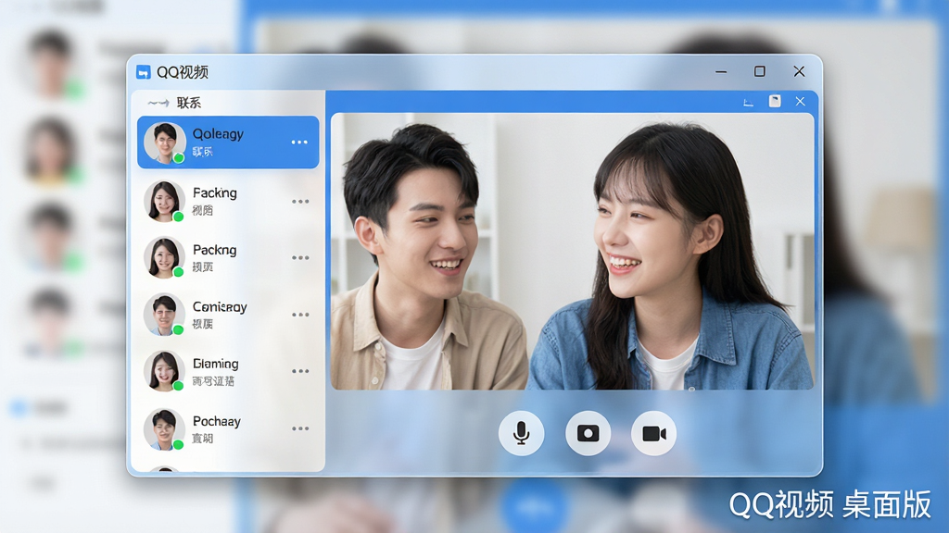Open more options for Qoleagy
Viewport: 949px width, 533px height.
pos(299,142)
